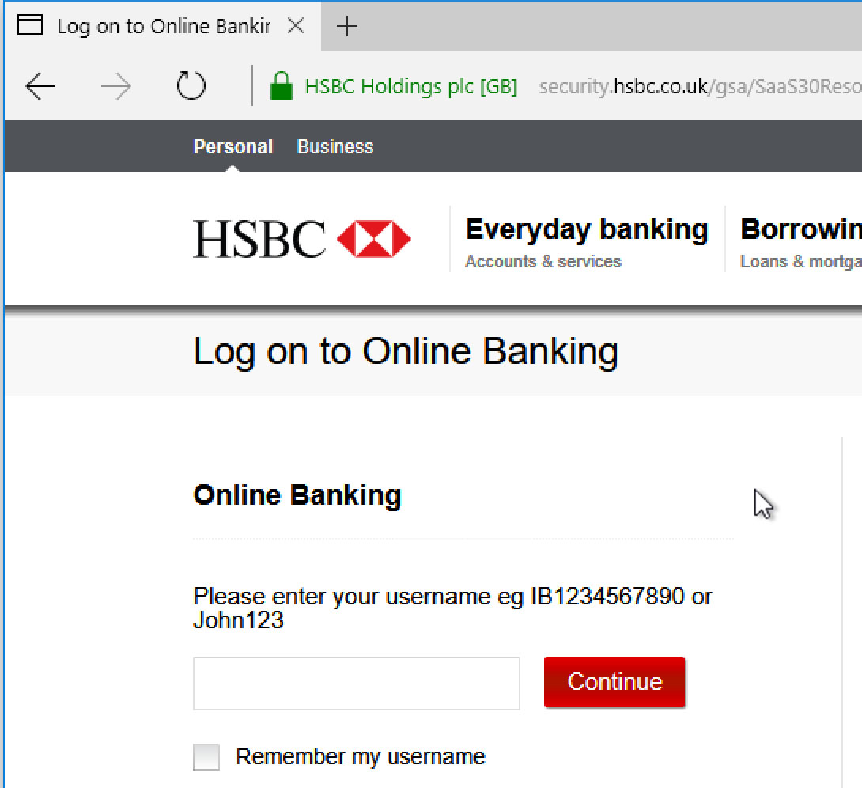Expand the Everyday banking menu
The width and height of the screenshot is (862, 788).
point(587,229)
